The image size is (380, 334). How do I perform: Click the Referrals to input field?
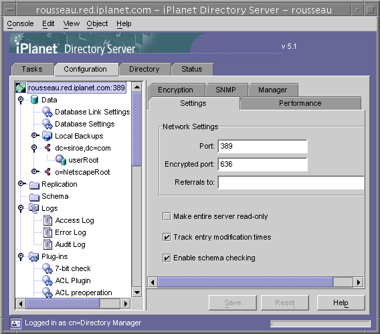click(x=291, y=183)
